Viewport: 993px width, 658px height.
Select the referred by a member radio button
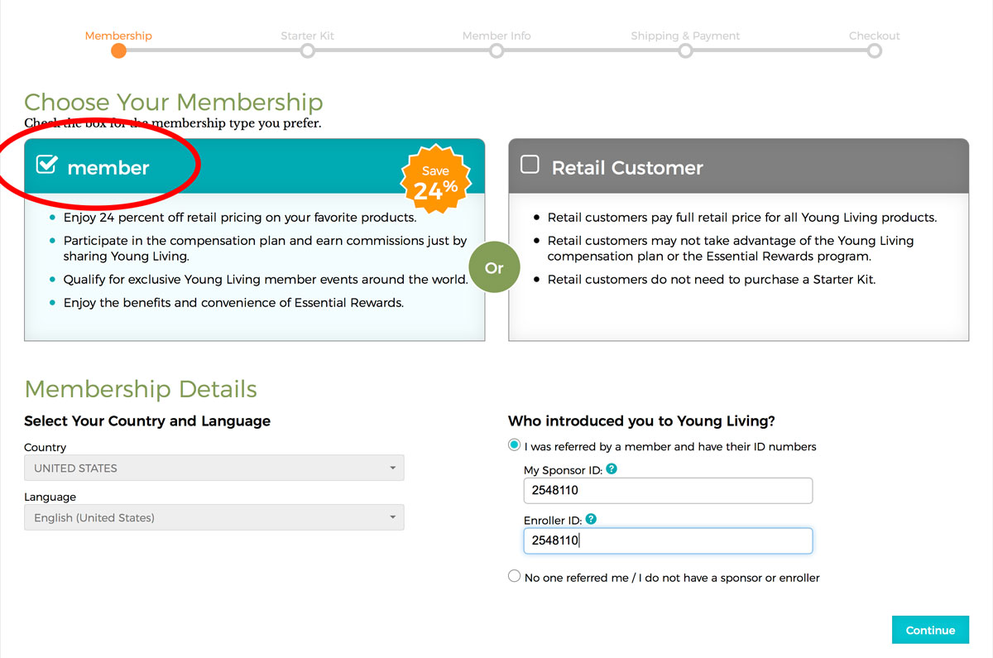coord(515,445)
